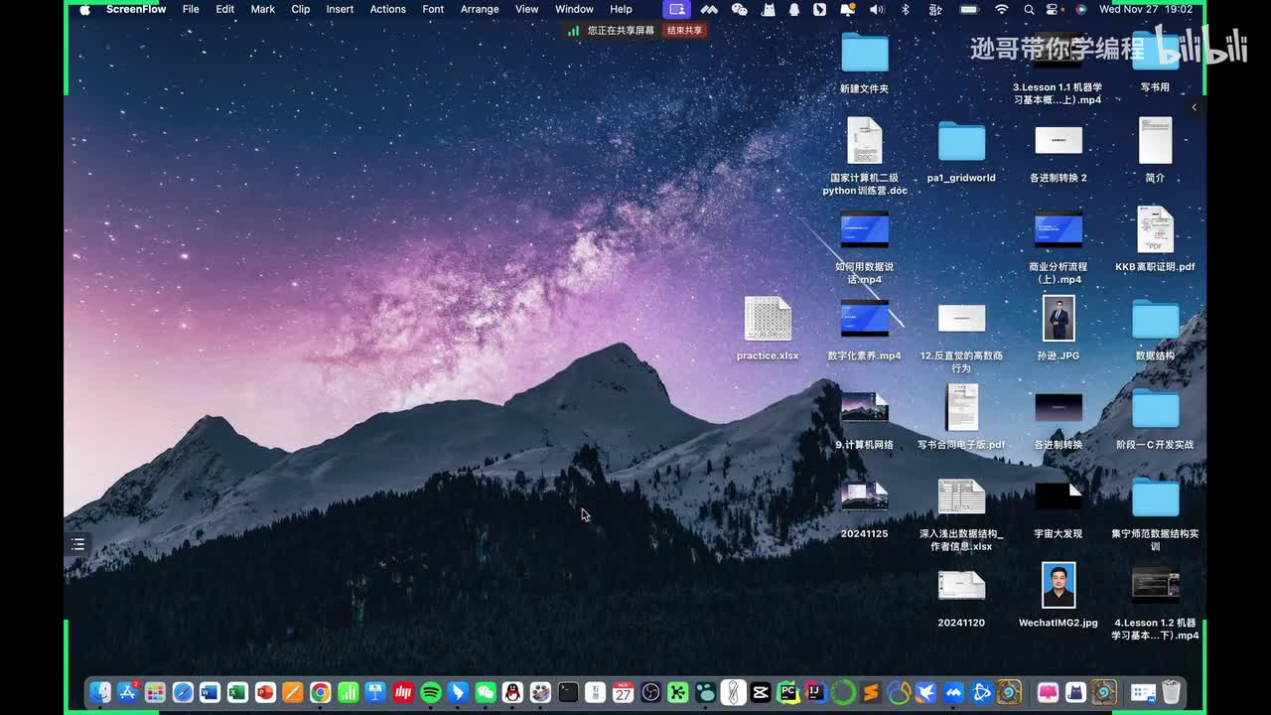
Task: Open the Clip menu
Action: click(x=301, y=9)
